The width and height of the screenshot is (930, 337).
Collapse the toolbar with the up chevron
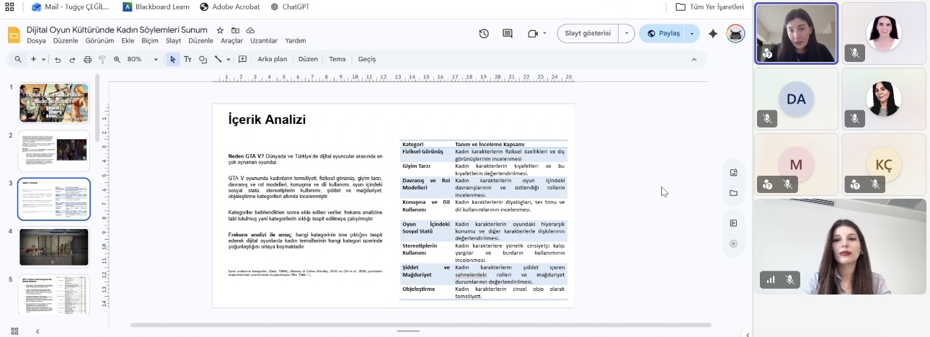(694, 59)
